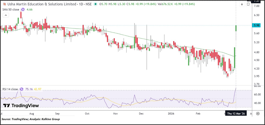
Task: Click the 2026 label on time axis
Action: click(x=172, y=114)
